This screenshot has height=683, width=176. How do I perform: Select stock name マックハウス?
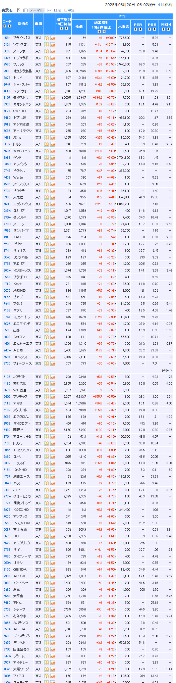[22, 204]
